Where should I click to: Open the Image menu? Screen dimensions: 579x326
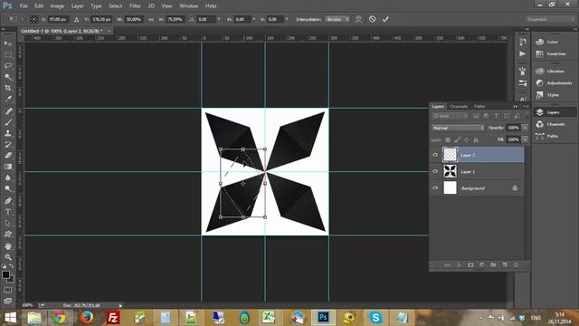pos(57,6)
